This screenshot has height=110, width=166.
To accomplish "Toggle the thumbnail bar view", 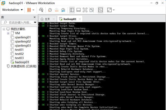I will [78, 10].
